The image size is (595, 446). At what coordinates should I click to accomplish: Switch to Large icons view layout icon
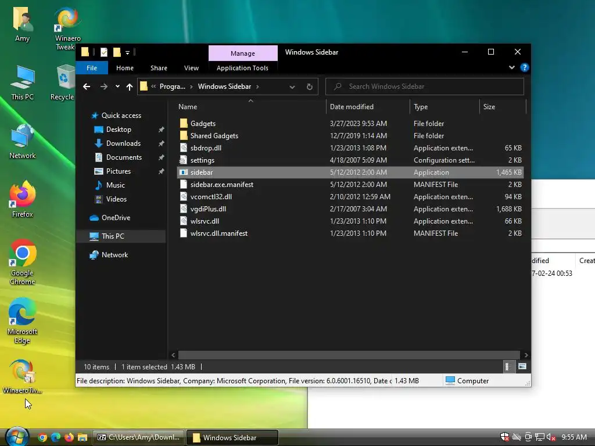[x=522, y=366]
